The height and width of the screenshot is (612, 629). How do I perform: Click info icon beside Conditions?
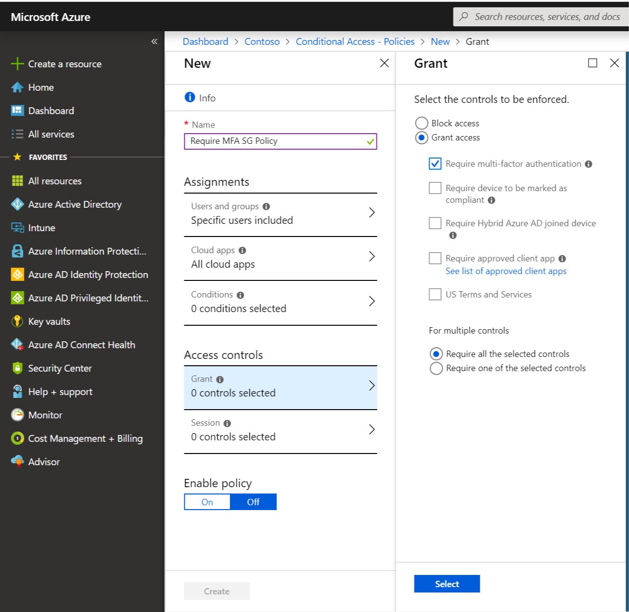[x=240, y=295]
